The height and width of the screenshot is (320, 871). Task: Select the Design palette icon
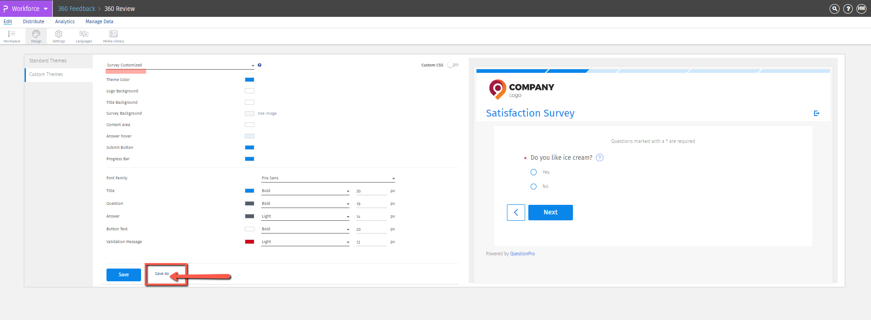tap(36, 36)
